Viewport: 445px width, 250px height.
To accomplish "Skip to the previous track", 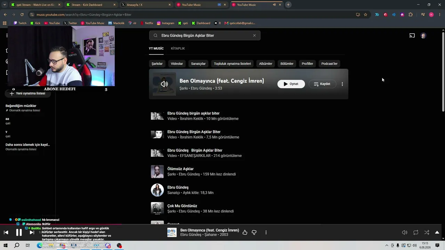I will tap(6, 233).
